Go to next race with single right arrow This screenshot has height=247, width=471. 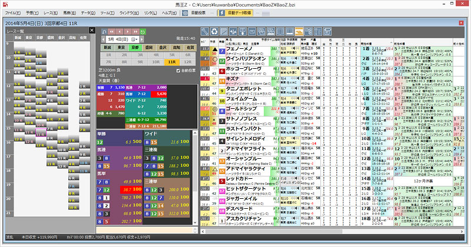[x=127, y=32]
